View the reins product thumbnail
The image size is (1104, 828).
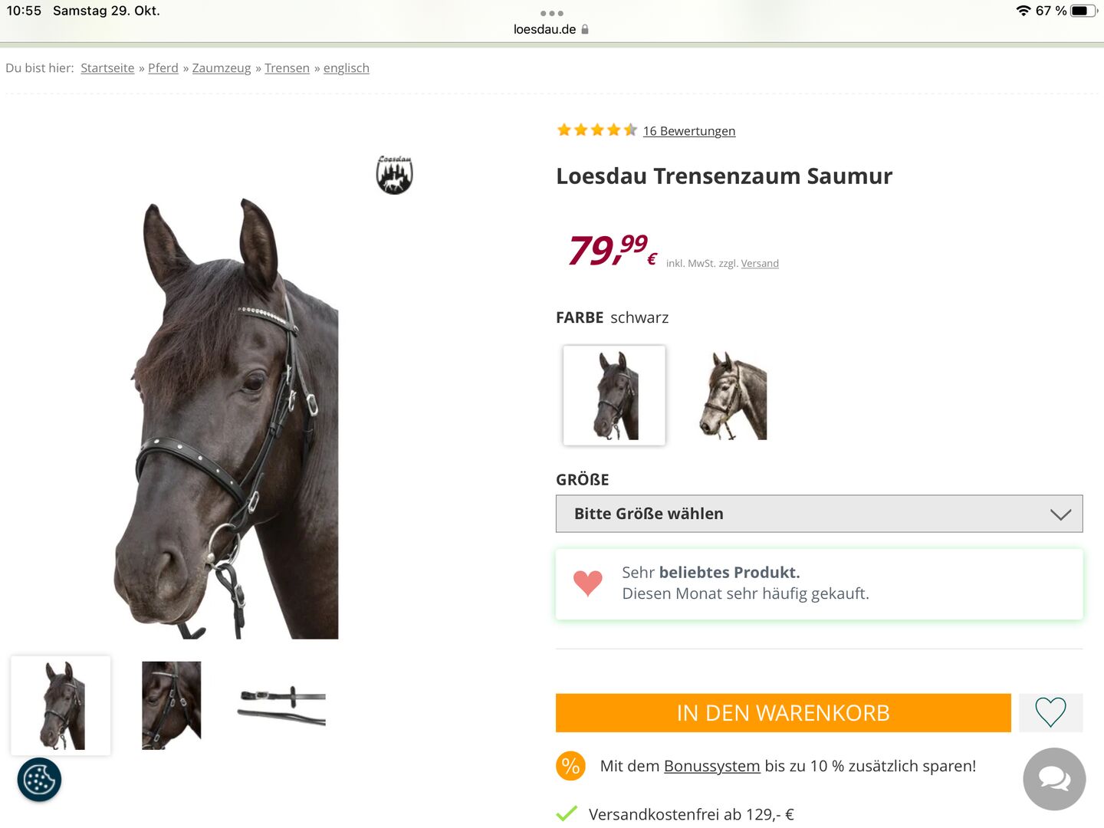pyautogui.click(x=283, y=705)
